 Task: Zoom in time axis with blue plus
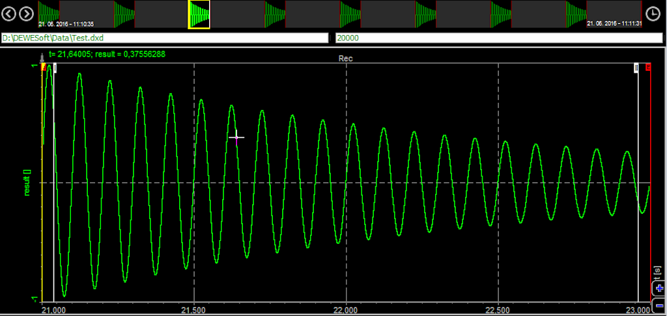coord(660,289)
